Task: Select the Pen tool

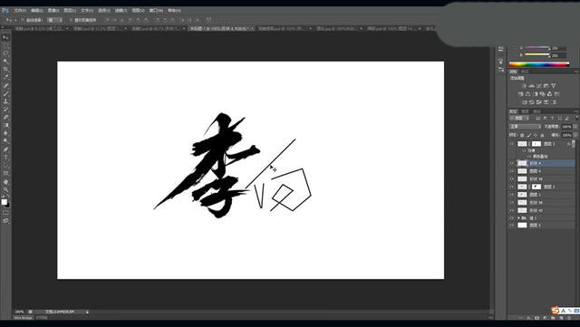Action: (5, 149)
